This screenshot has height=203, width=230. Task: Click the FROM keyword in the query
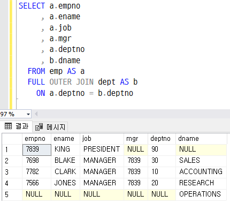click(x=36, y=71)
